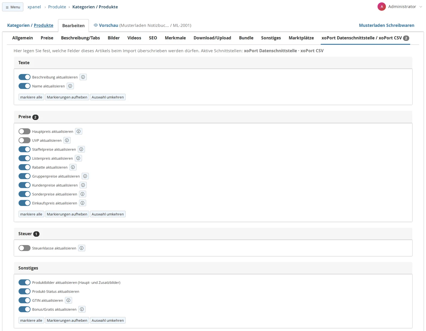Turn off the GTIN aktualisieren switch
The height and width of the screenshot is (331, 426).
pos(25,300)
